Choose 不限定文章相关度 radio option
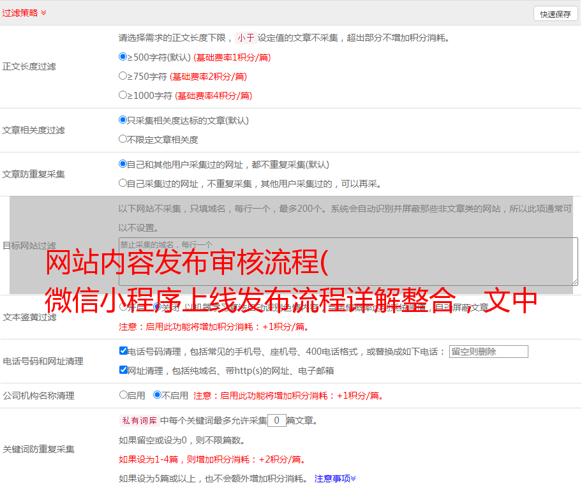The height and width of the screenshot is (490, 582). [123, 139]
